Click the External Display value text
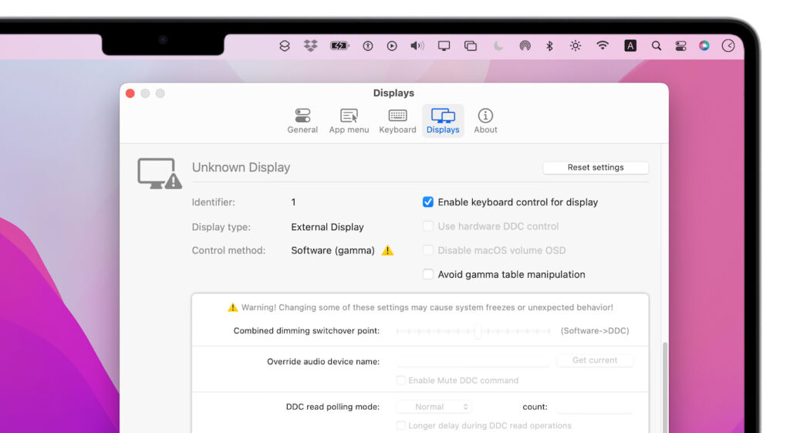 pos(327,227)
